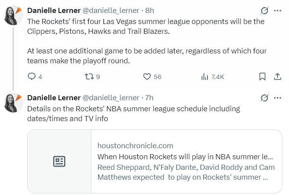View analytics showing 7.4K views
The height and width of the screenshot is (195, 289).
pyautogui.click(x=205, y=77)
